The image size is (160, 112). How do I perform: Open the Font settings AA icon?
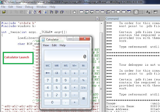148,12
